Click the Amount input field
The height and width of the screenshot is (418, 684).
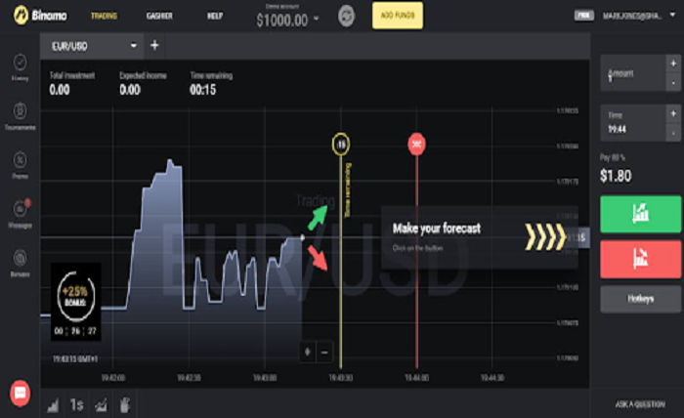[x=633, y=73]
